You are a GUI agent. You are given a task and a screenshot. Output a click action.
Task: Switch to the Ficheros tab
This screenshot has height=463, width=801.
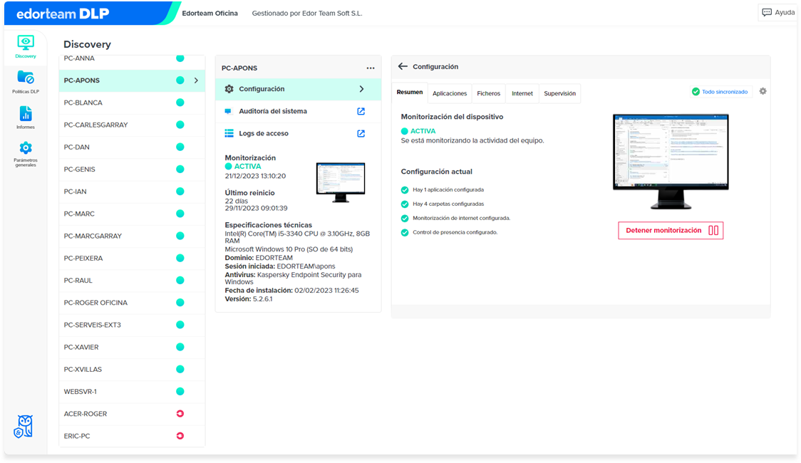(488, 93)
